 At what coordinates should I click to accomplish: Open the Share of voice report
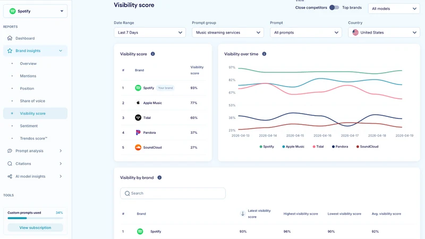point(32,101)
